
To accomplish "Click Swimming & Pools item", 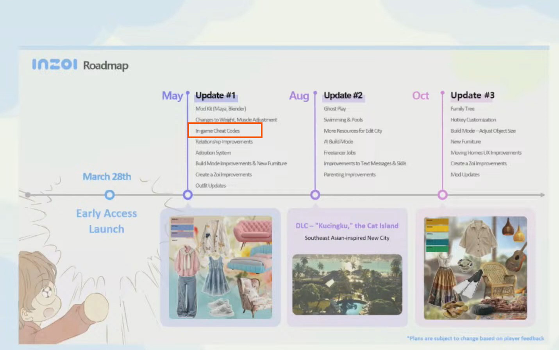I will pos(343,120).
